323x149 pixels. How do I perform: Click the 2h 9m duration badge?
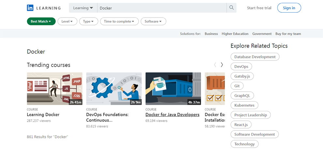136,102
